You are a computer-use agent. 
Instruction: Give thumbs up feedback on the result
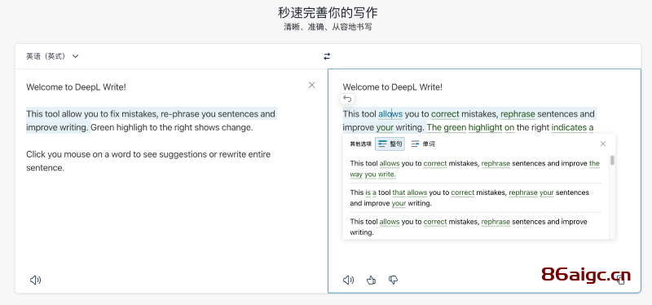coord(371,280)
